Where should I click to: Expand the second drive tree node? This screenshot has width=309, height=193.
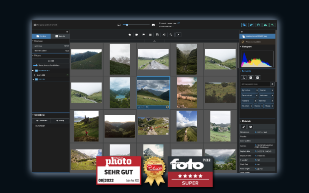(x=33, y=79)
